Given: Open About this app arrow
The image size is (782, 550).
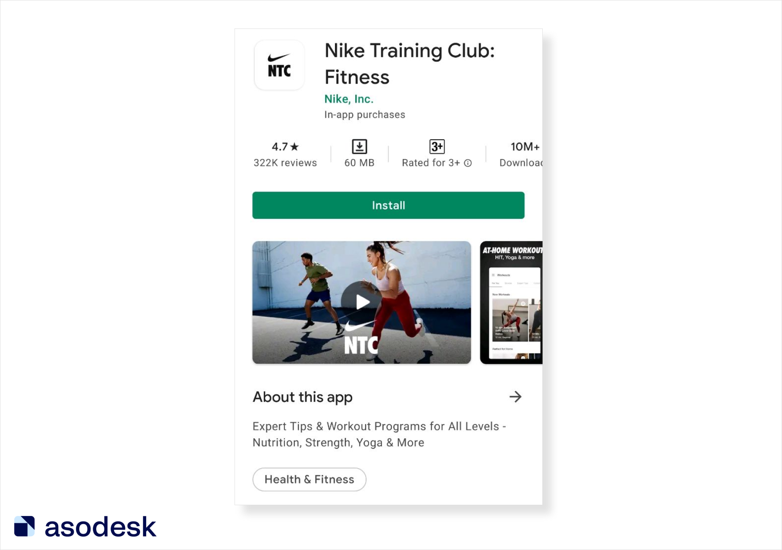Looking at the screenshot, I should coord(515,397).
